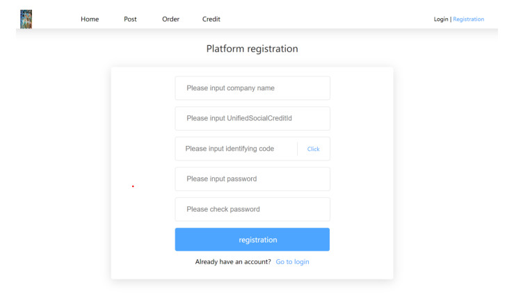530x296 pixels.
Task: Click the vertical separator beside the Click link
Action: (x=298, y=149)
